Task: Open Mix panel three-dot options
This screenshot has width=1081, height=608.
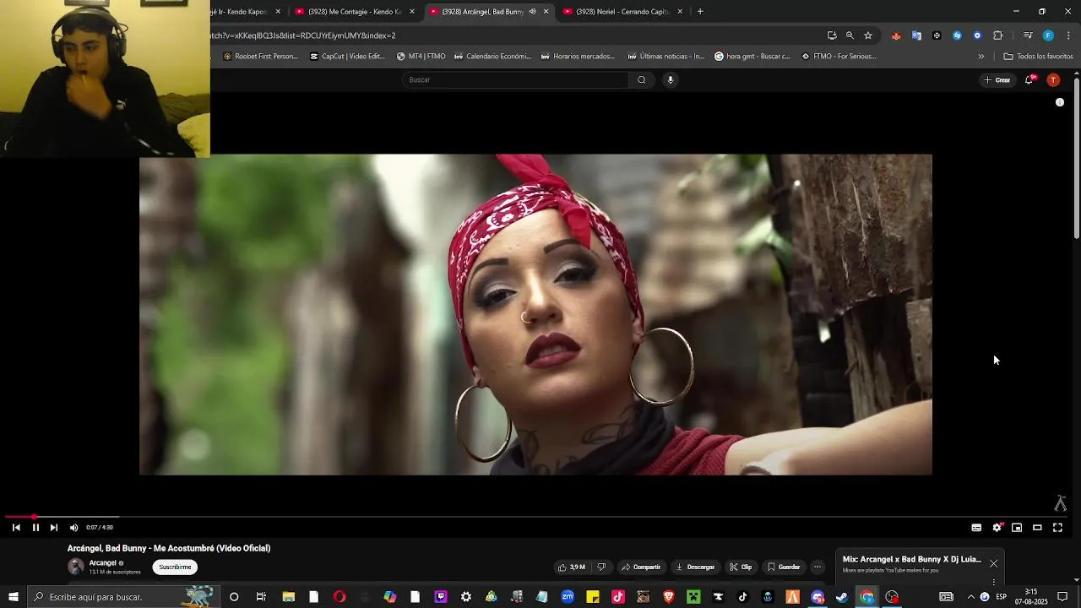Action: coord(993,581)
